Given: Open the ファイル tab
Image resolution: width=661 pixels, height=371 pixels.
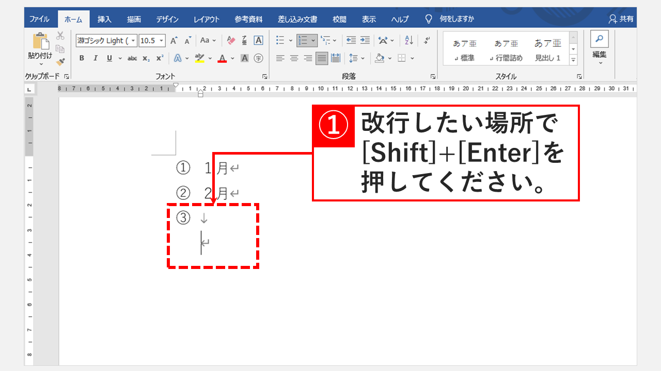Looking at the screenshot, I should tap(39, 19).
